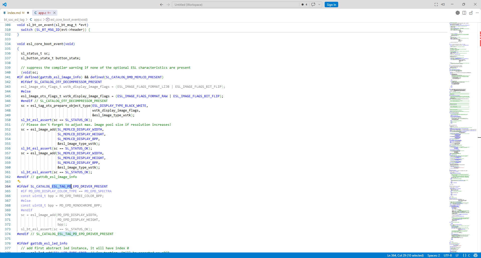Click ESL_DISPLAY_TYPE_BLACK_WHITE in line 347
Screen dimensions: 481x258
(x=119, y=105)
